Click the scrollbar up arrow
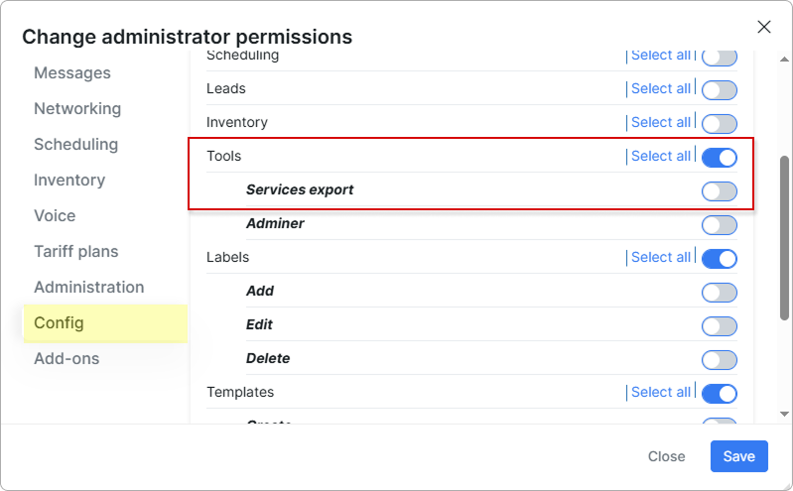This screenshot has width=793, height=491. point(784,60)
